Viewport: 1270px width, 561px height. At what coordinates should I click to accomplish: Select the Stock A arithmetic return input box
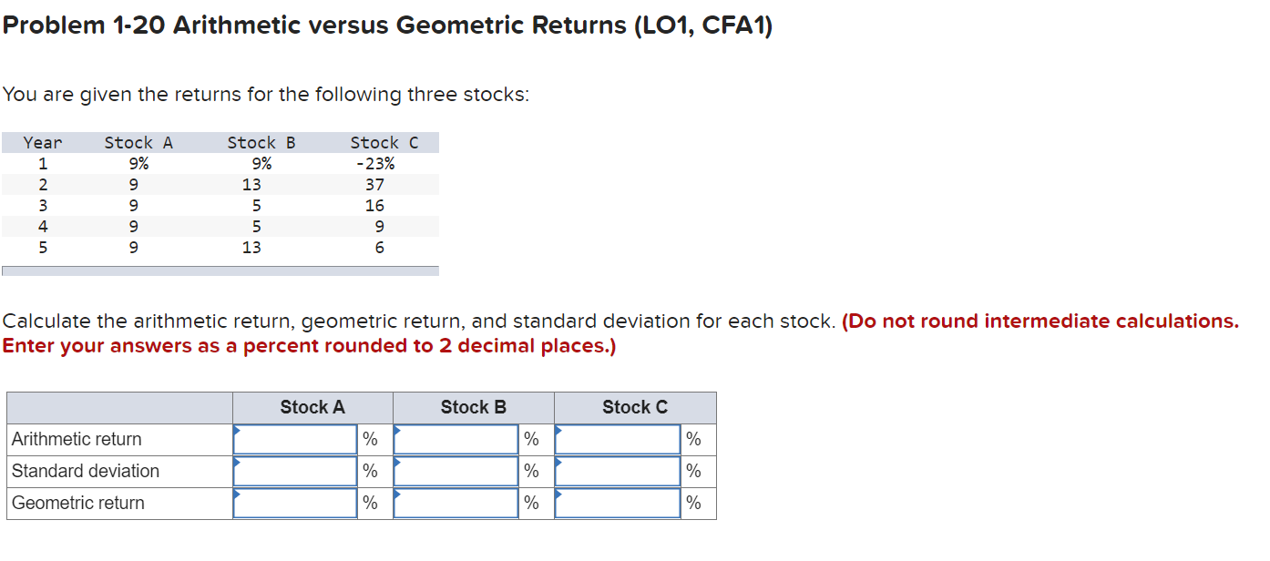click(x=294, y=438)
